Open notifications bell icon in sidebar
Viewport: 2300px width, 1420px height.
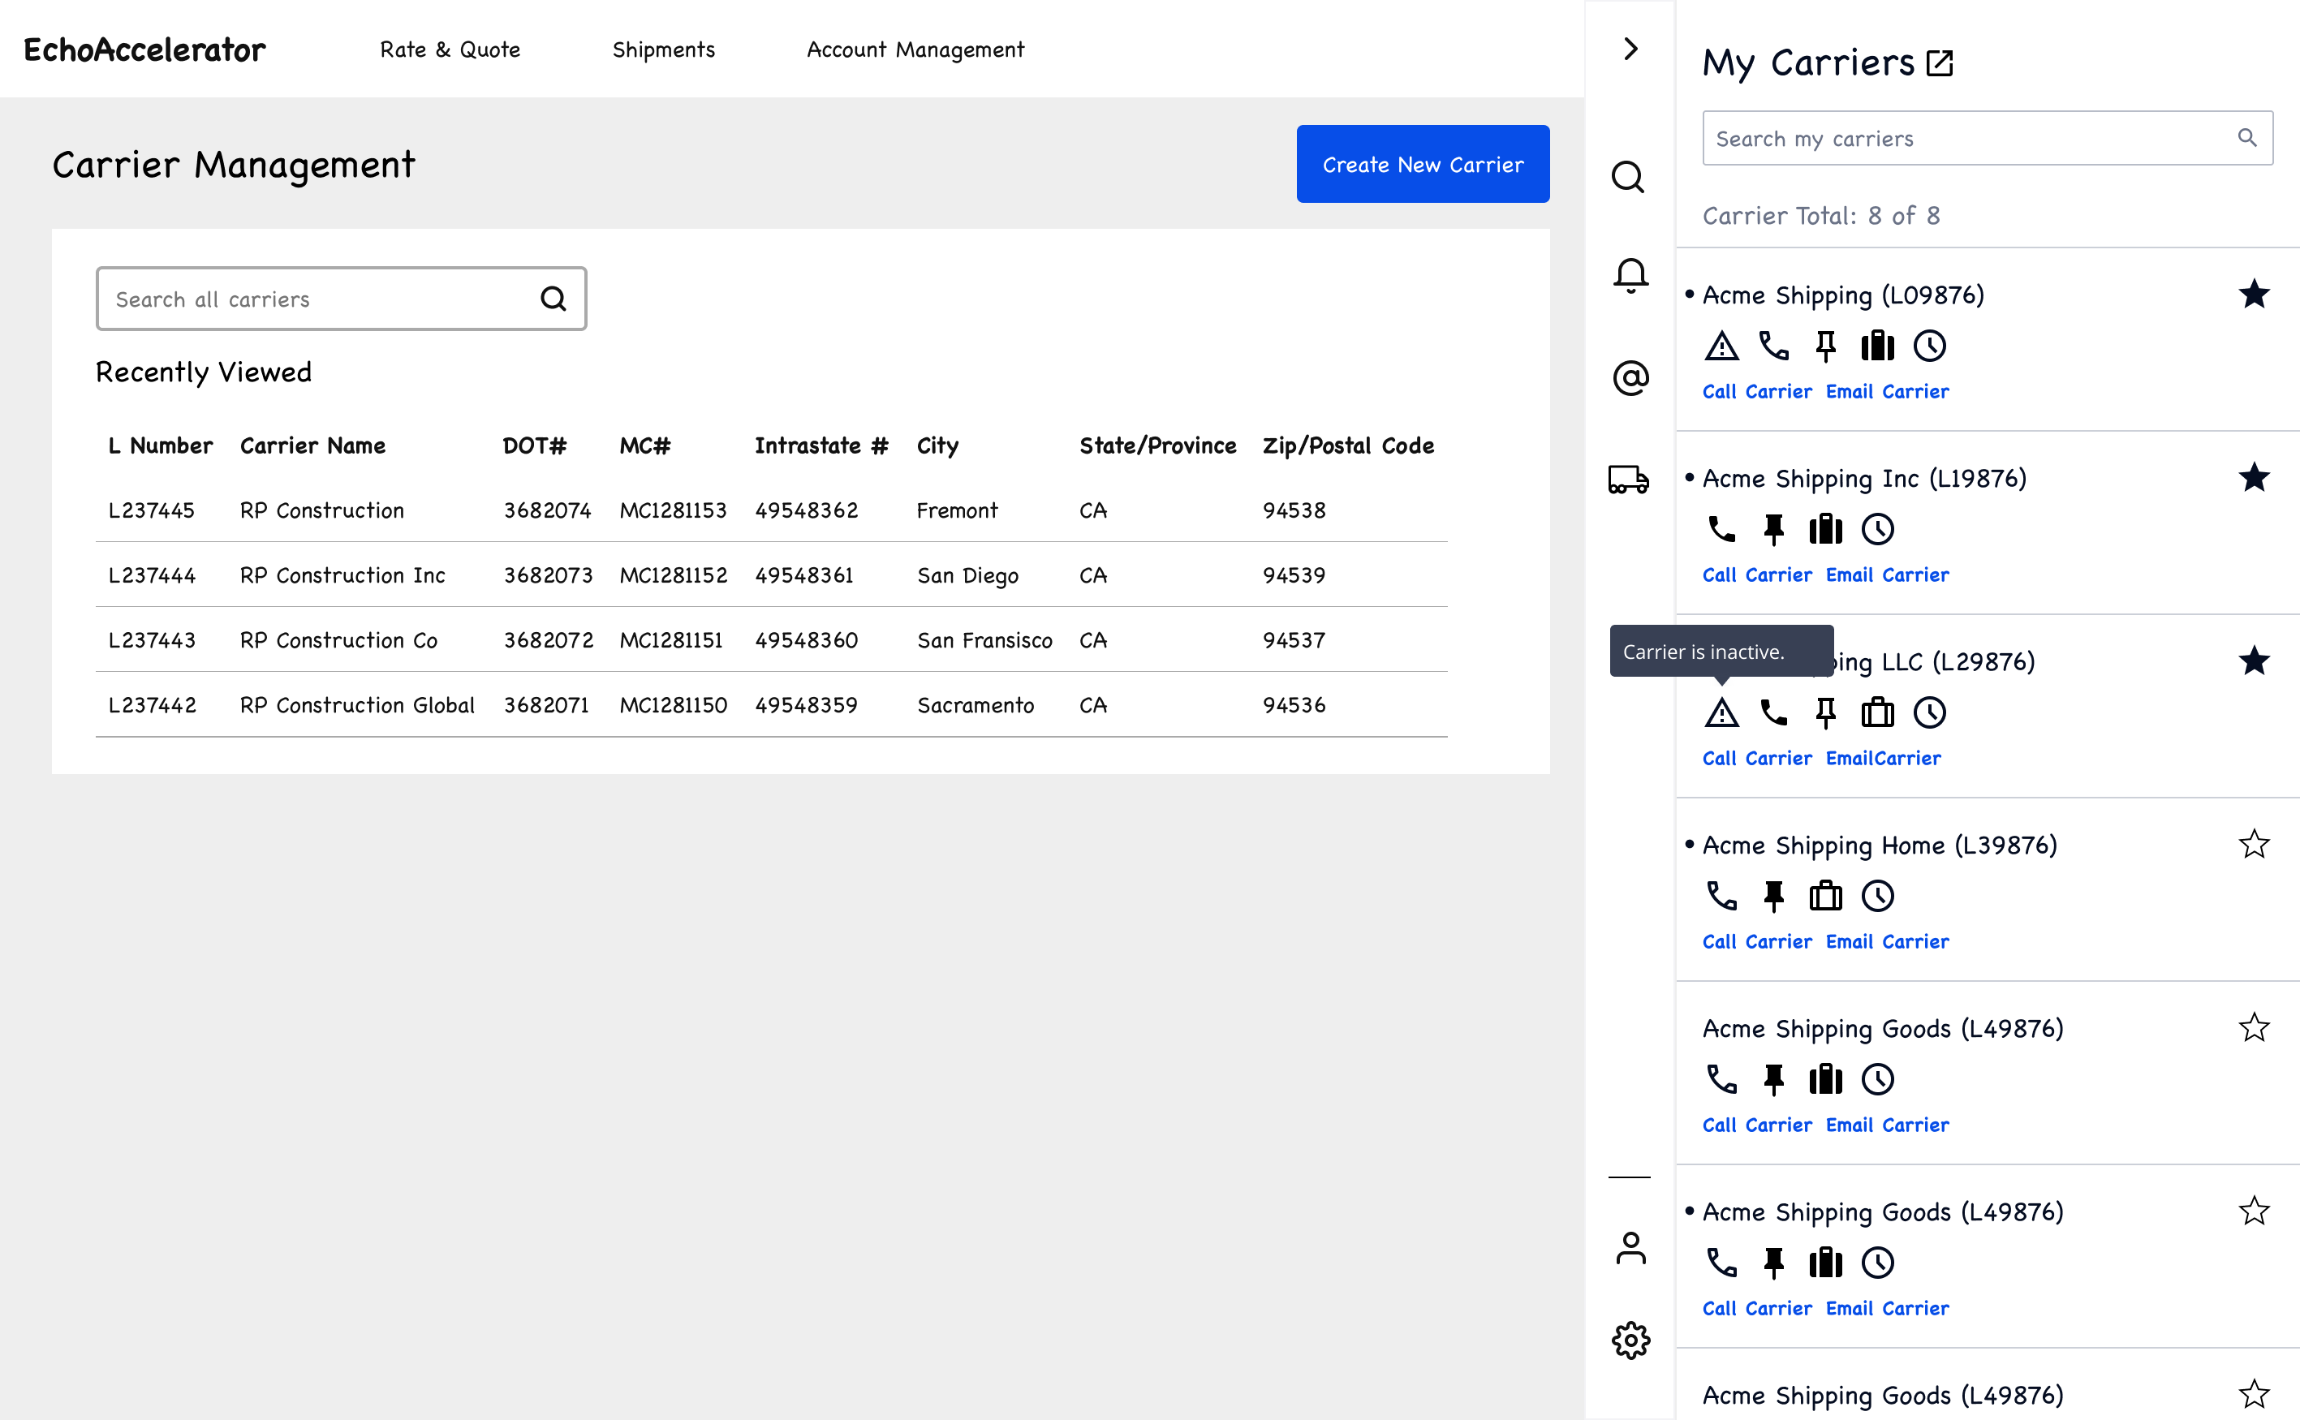pyautogui.click(x=1630, y=276)
